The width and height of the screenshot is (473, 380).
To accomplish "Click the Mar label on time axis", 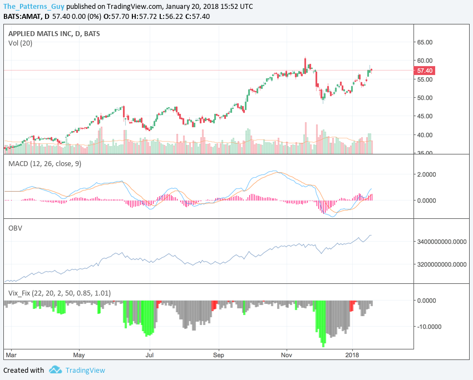I will point(11,355).
